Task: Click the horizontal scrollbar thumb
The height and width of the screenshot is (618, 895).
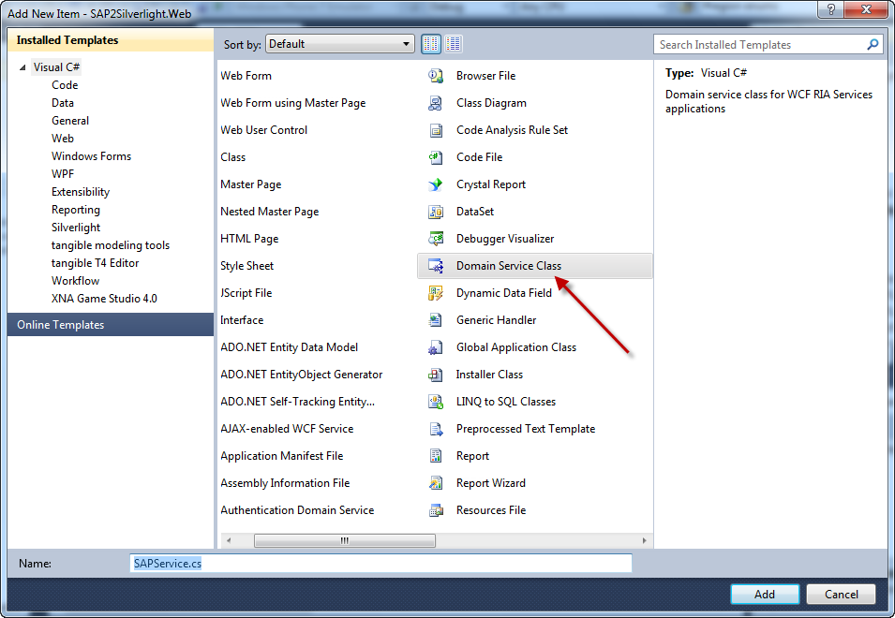Action: point(345,540)
